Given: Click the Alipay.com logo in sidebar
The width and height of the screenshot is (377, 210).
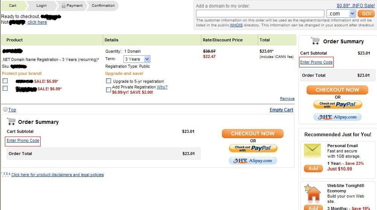Looking at the screenshot, I should pos(337,117).
